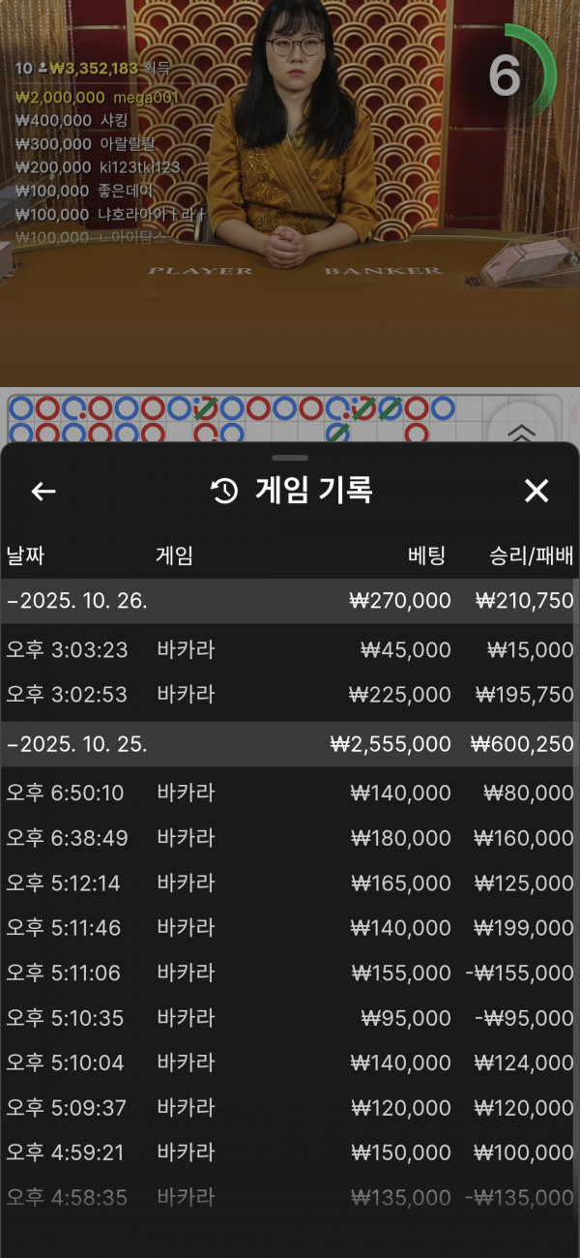Select the 날짜 column header

pos(26,555)
